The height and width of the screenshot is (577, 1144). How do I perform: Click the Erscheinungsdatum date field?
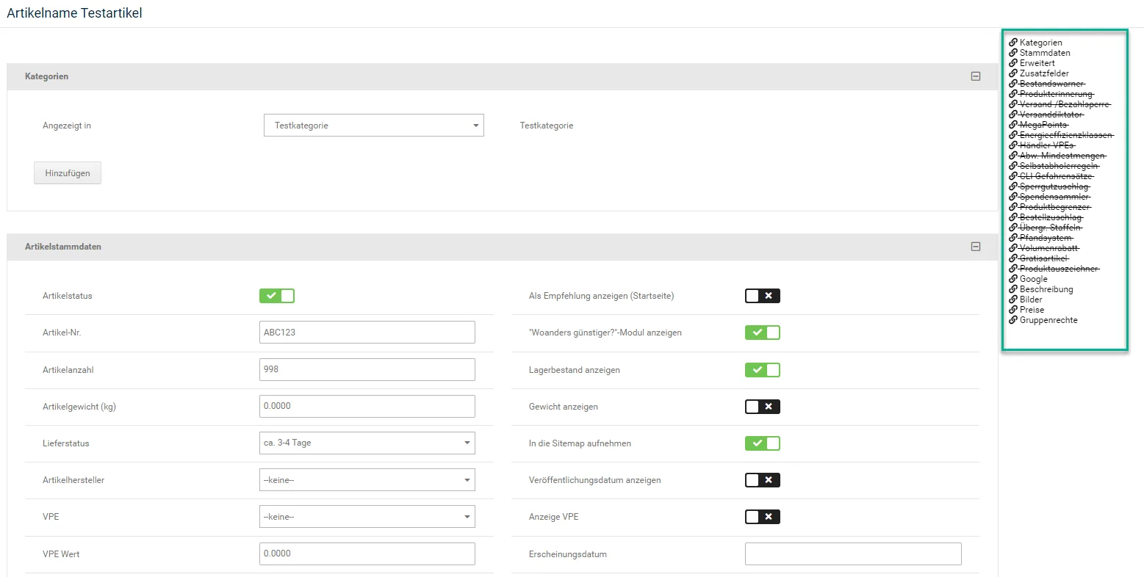coord(853,554)
